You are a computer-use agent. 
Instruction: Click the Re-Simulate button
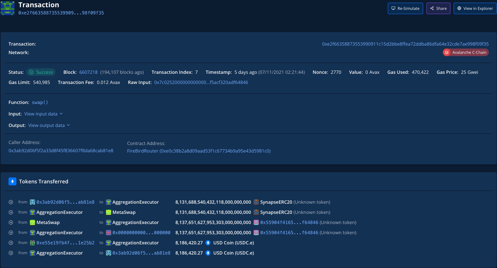[405, 9]
